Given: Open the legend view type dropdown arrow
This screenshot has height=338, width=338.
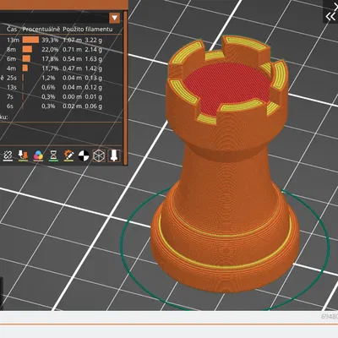Looking at the screenshot, I should click(x=114, y=18).
